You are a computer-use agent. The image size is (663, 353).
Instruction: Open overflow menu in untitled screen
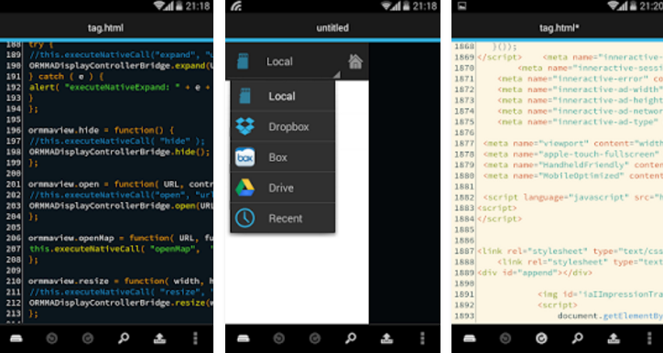coord(422,338)
